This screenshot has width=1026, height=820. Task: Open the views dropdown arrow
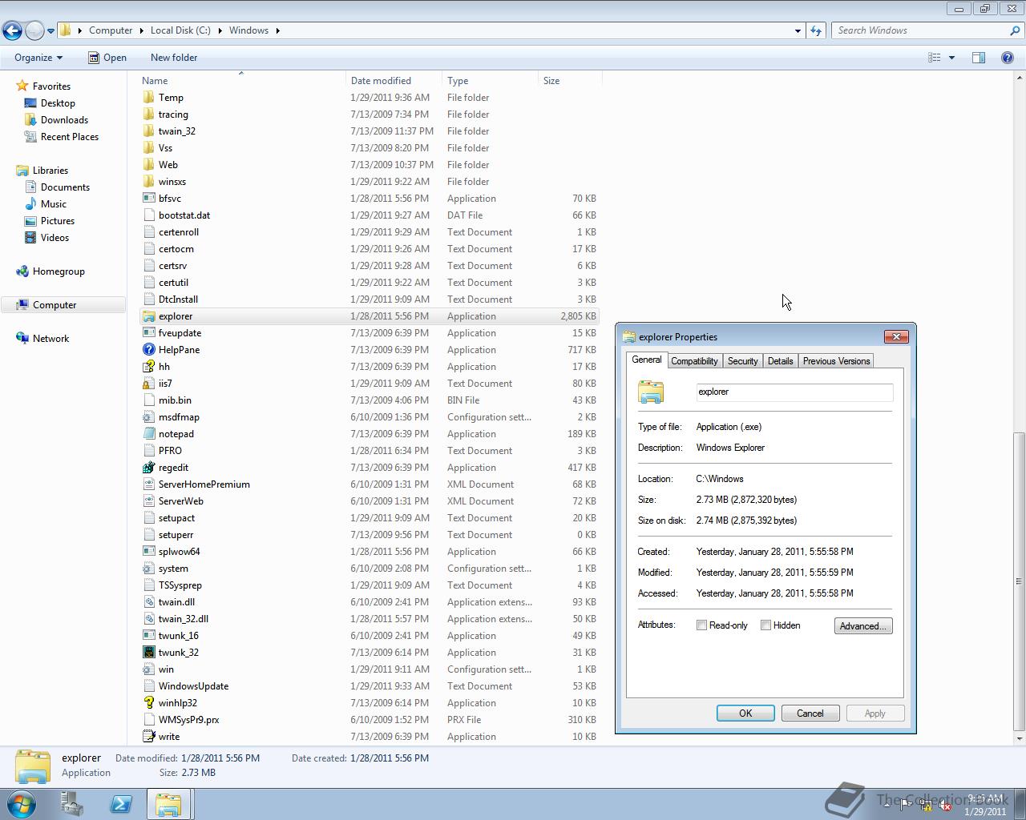[951, 58]
